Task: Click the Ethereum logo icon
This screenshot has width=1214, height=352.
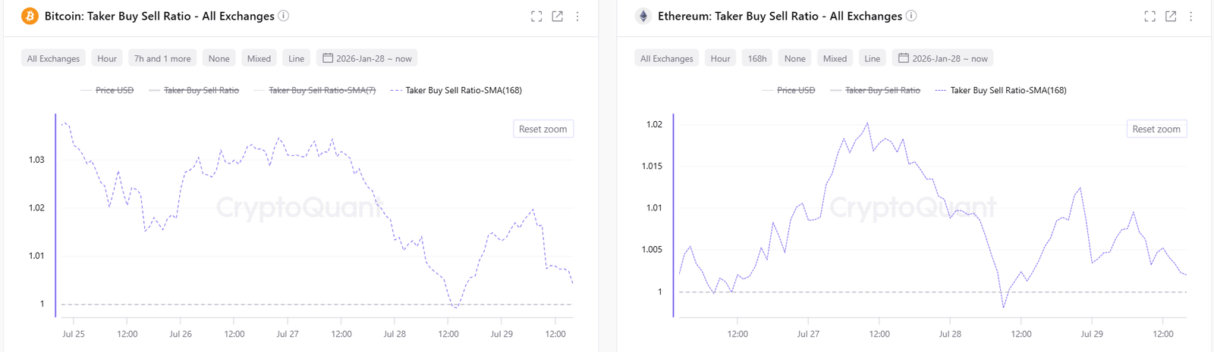Action: 643,16
